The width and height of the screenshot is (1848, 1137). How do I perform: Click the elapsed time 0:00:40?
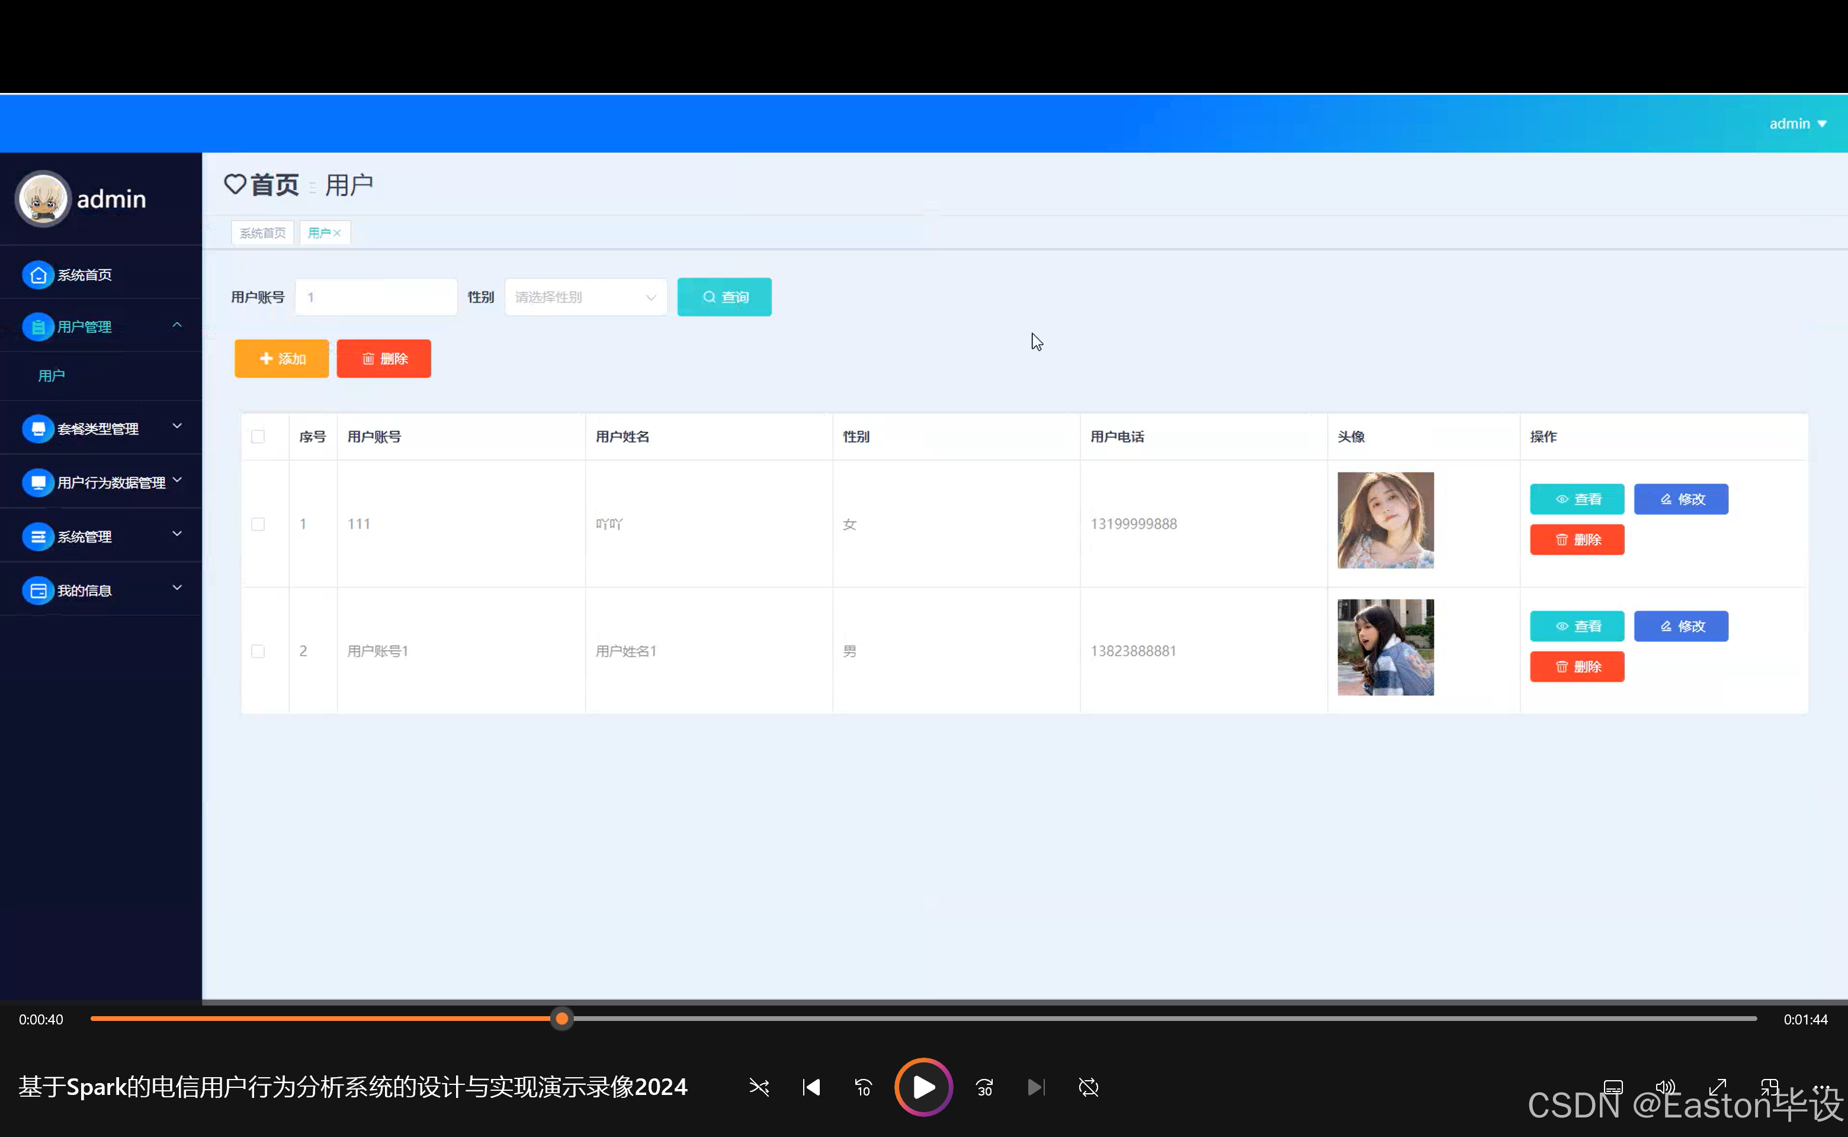(x=41, y=1020)
